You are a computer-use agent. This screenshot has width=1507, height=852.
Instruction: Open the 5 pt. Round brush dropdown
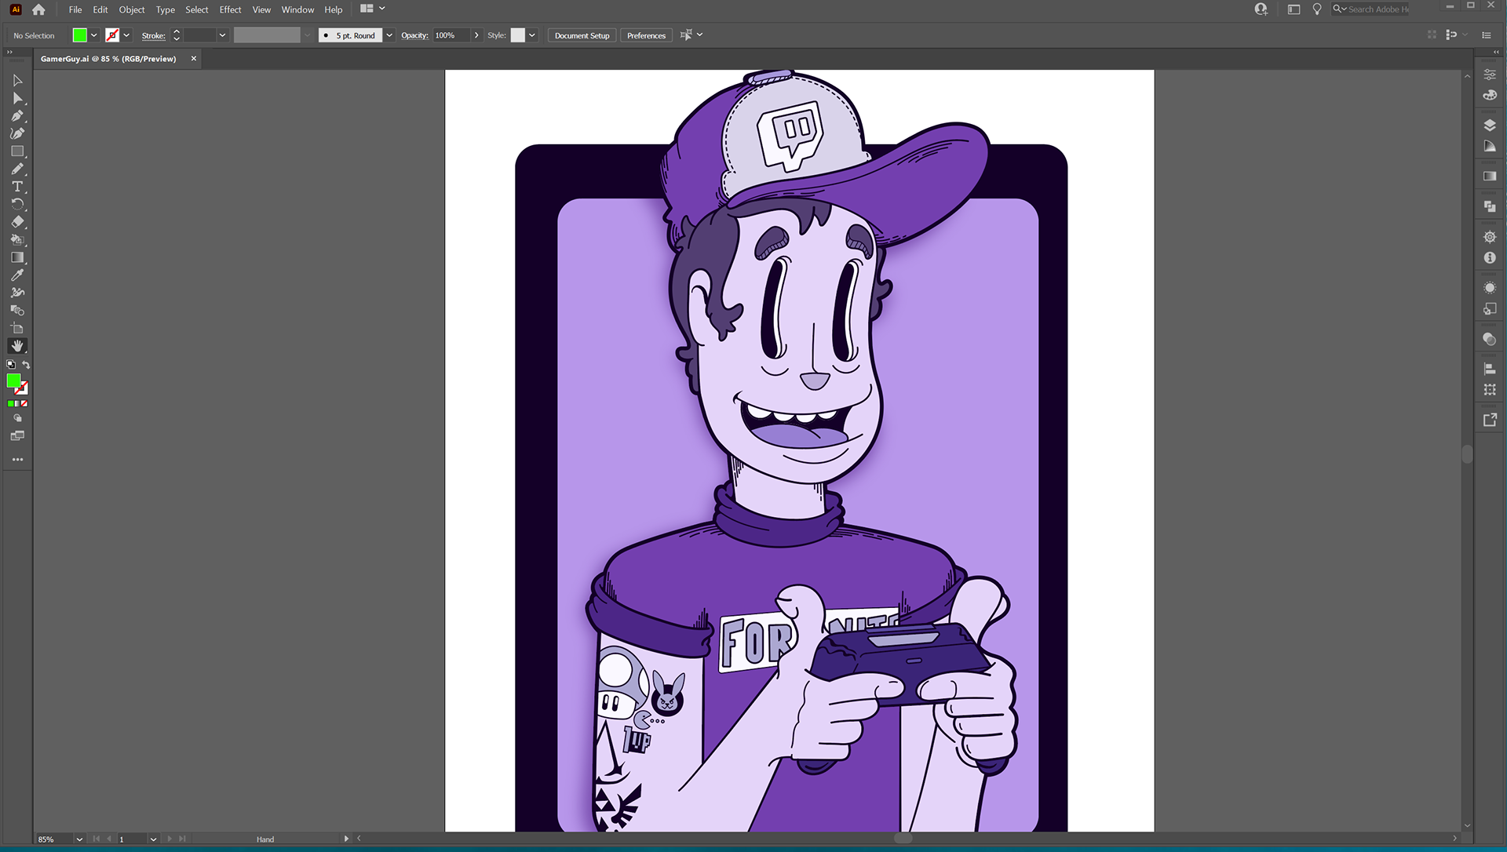pos(389,35)
